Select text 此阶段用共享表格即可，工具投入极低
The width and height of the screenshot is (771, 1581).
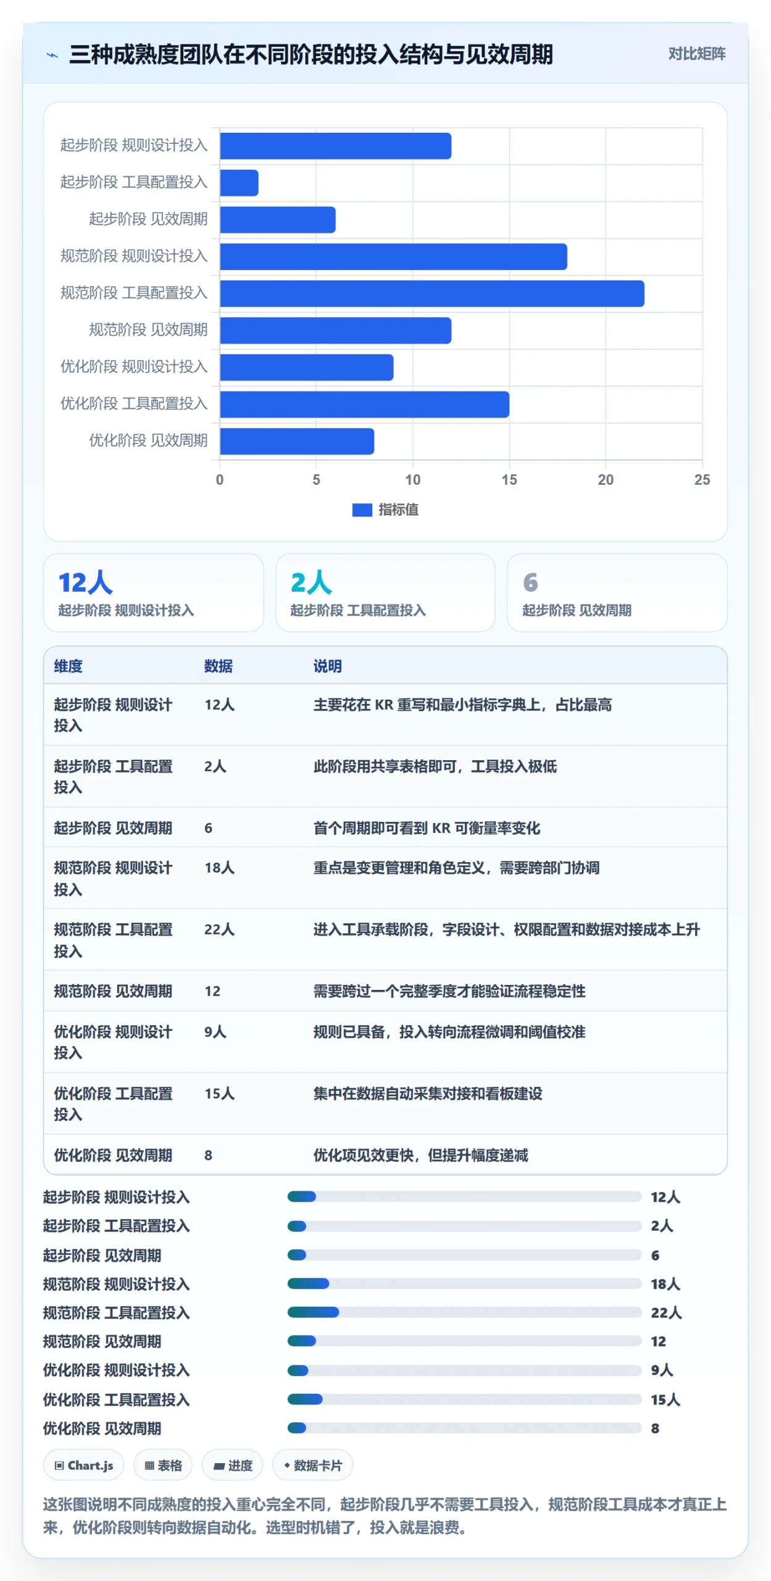point(435,766)
